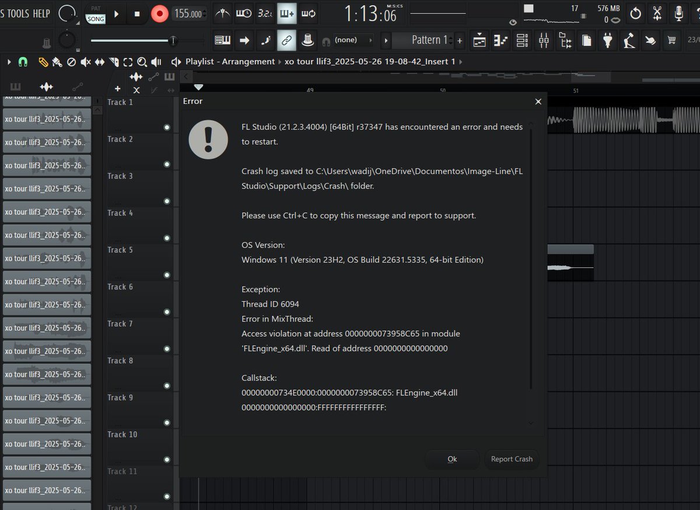Enable typing keyboard to piano
700x510 pixels.
pos(222,40)
